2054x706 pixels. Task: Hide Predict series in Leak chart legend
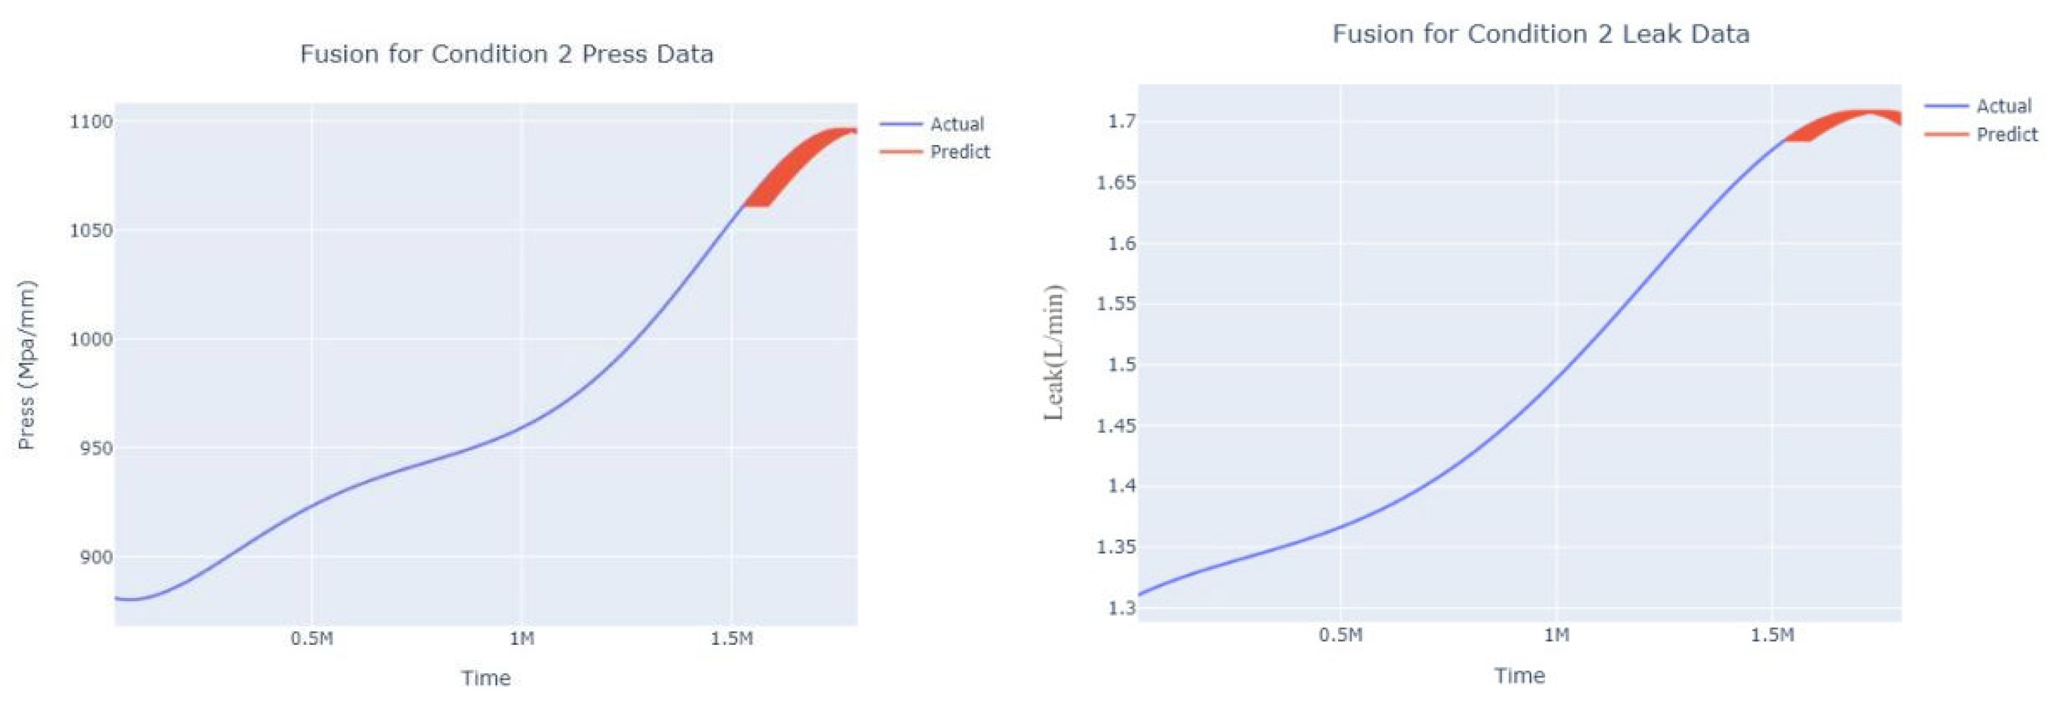2006,134
